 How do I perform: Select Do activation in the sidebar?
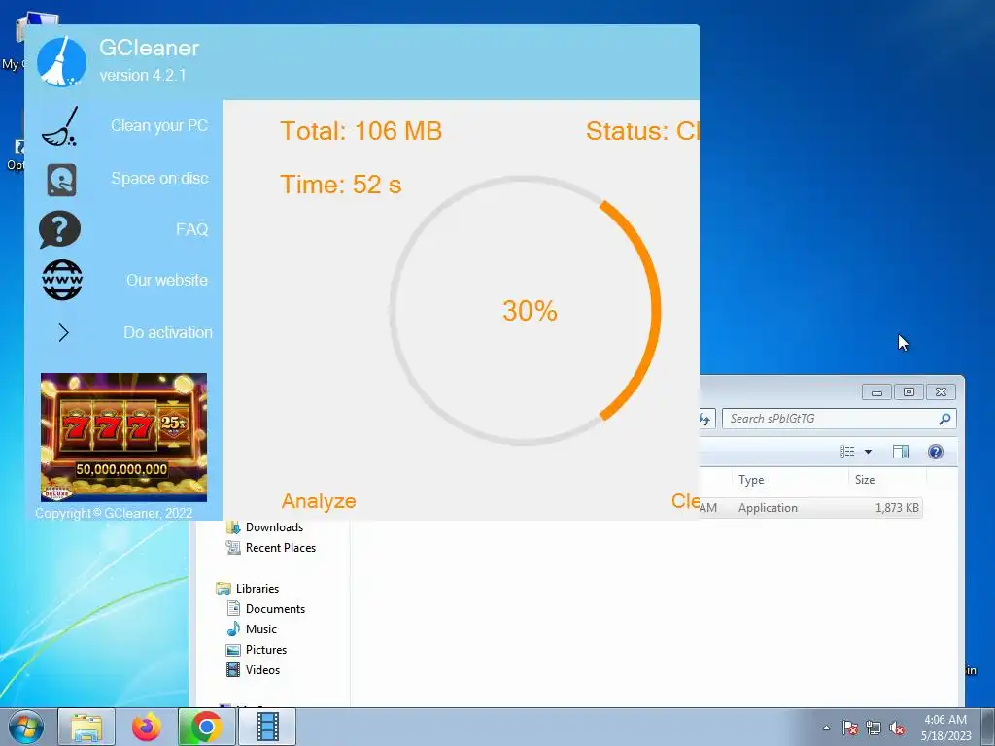pyautogui.click(x=168, y=332)
